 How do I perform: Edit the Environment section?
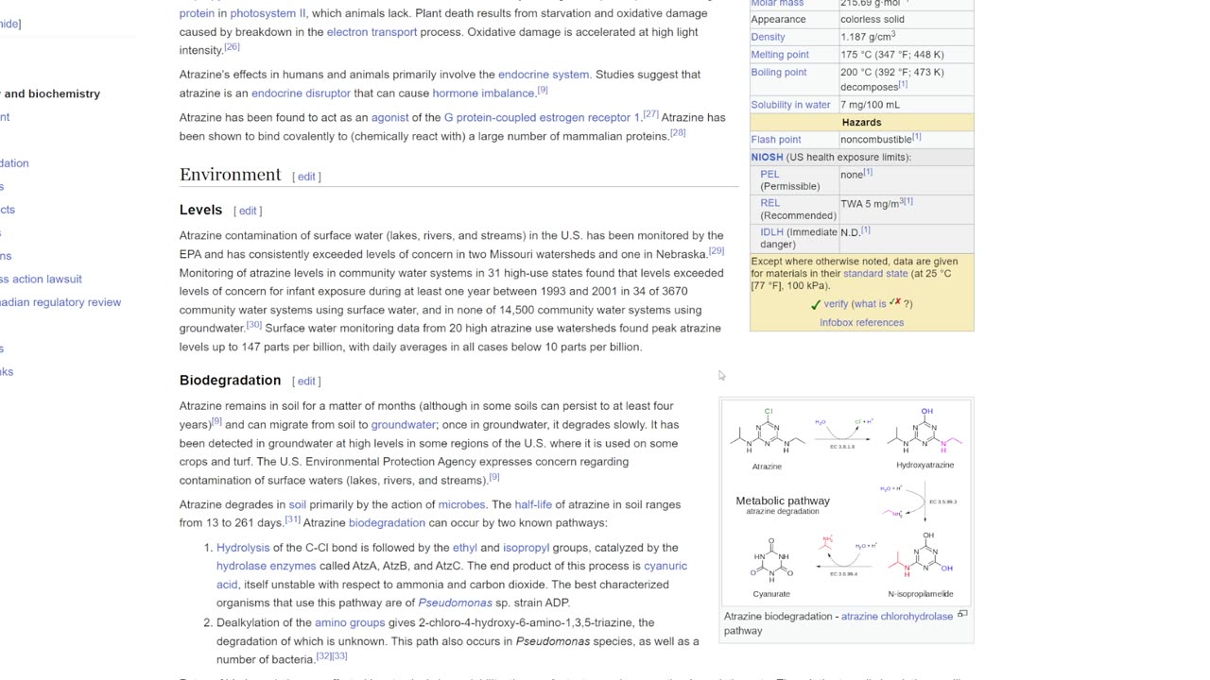(306, 177)
